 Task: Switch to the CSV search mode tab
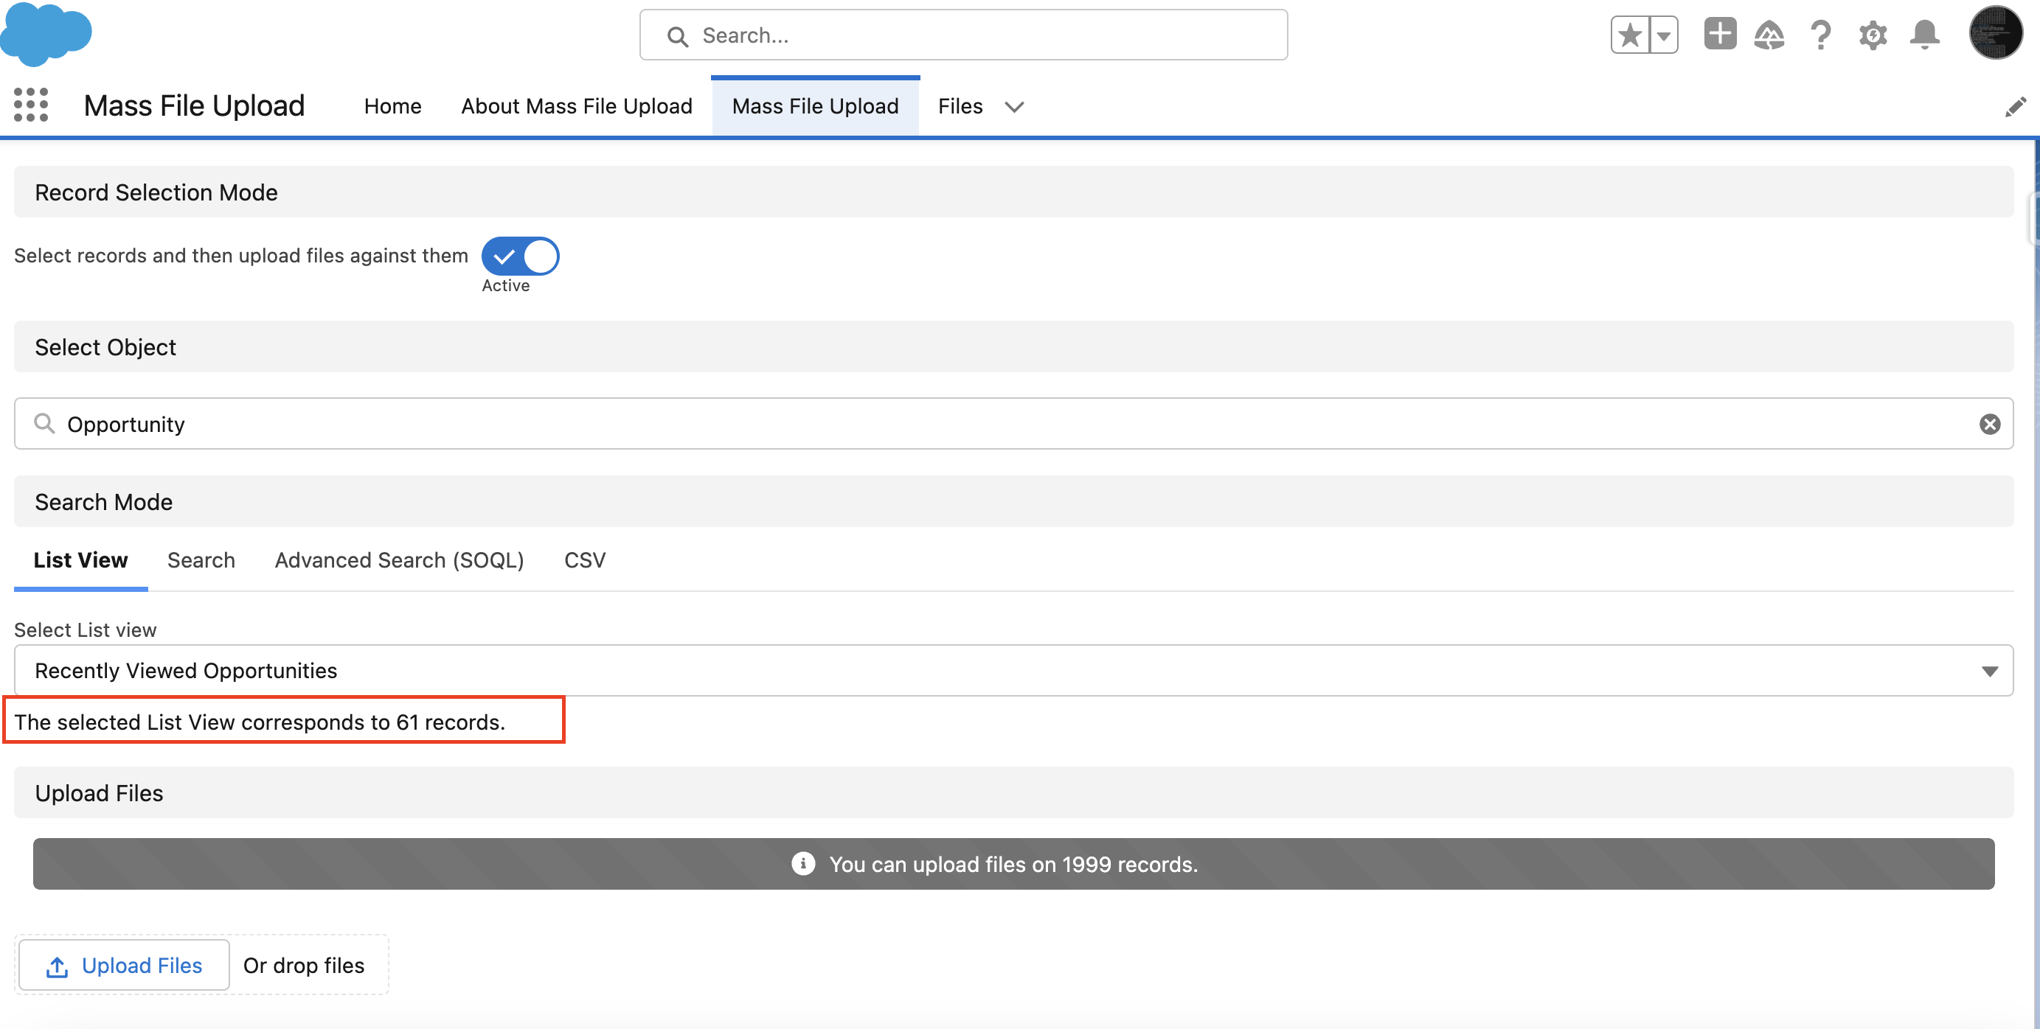[584, 559]
